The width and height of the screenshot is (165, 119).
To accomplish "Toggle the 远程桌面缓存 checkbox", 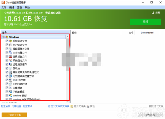I will click(x=7, y=64).
